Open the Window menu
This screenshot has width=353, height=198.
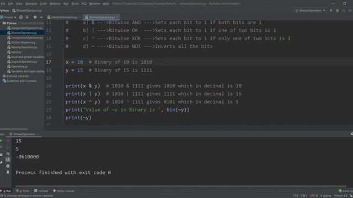tap(94, 4)
